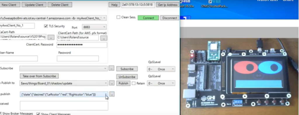Click ellipsis button beside Subscribe topic field
Viewport: 299px width, 115px height.
(112, 68)
